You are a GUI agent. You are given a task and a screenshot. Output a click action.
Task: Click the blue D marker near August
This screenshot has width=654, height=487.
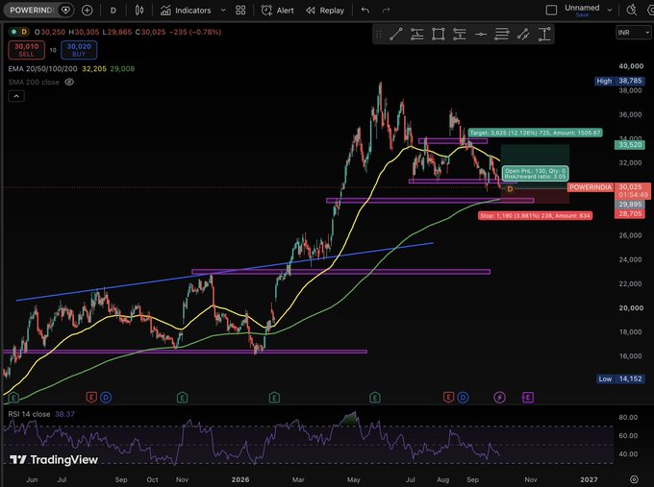point(463,398)
